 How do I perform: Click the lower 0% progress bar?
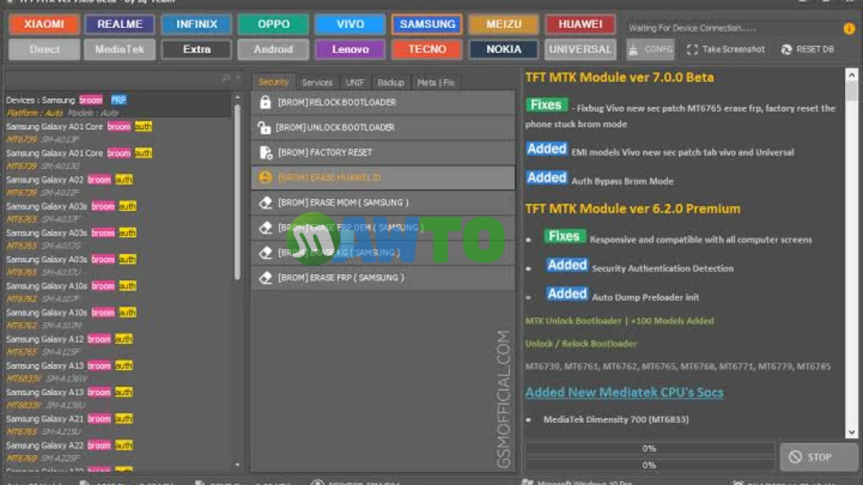coord(649,465)
